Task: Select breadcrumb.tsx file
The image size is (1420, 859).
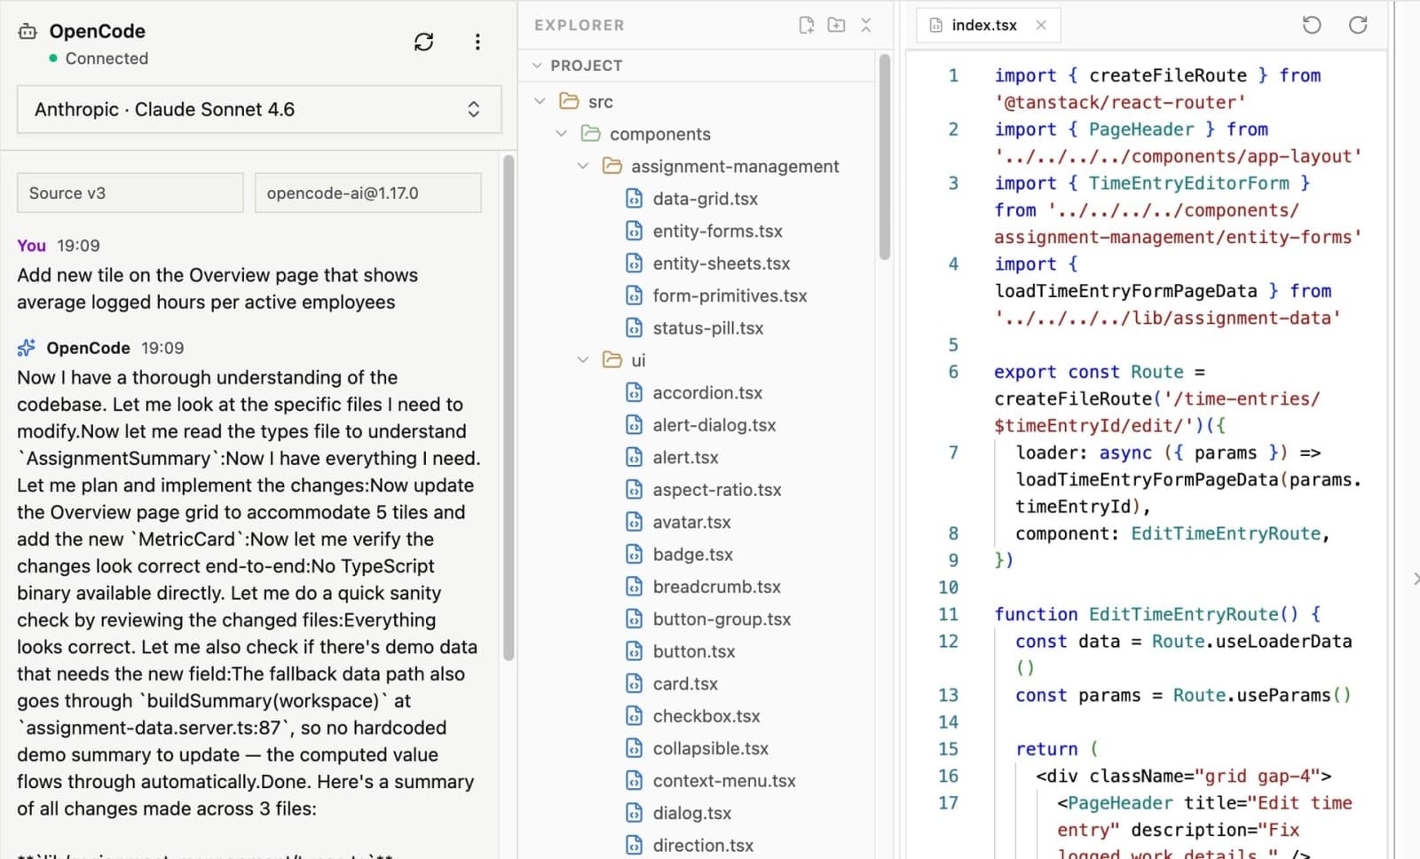Action: [716, 587]
